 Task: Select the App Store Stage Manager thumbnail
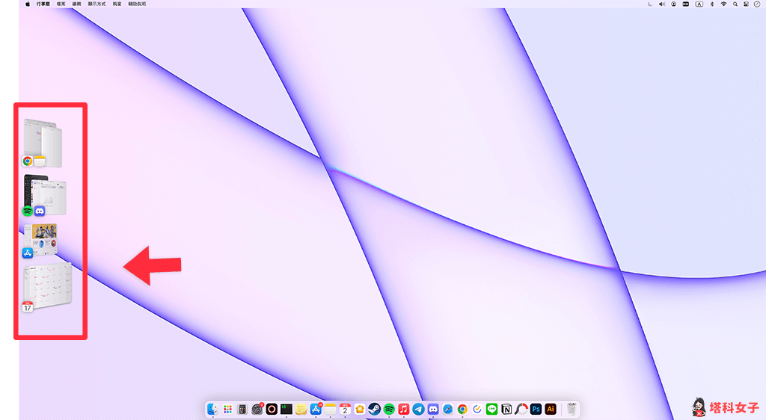click(40, 240)
